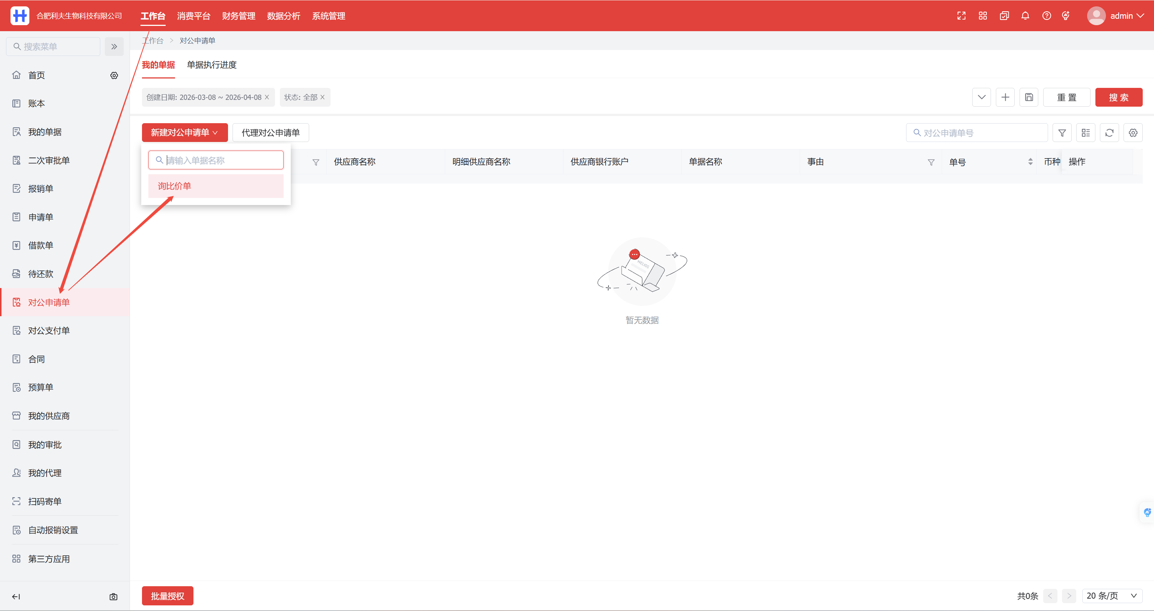
Task: Click the refresh table icon
Action: coord(1109,133)
